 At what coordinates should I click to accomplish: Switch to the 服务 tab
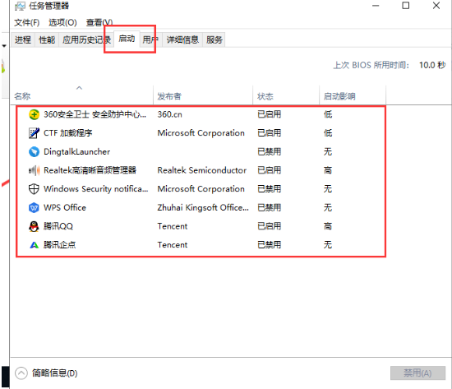click(x=214, y=39)
